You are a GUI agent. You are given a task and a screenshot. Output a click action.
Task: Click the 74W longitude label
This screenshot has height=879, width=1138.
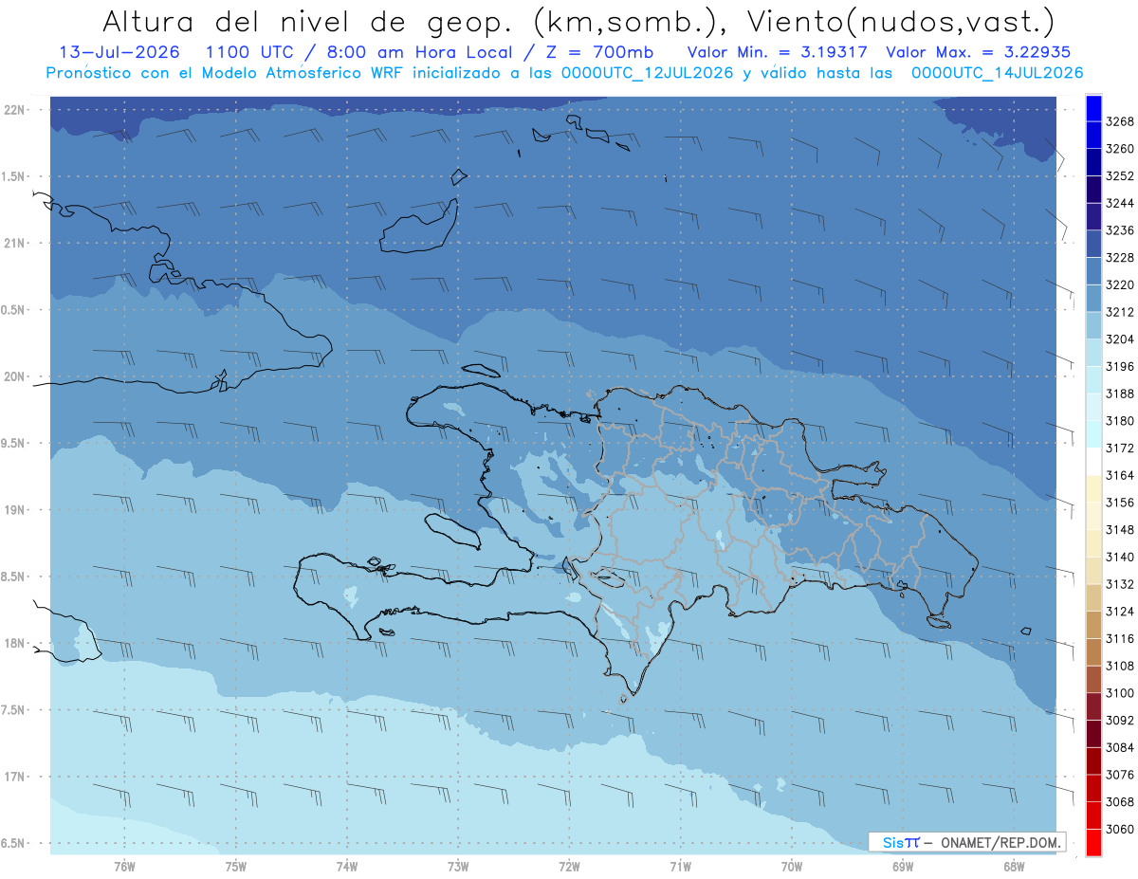pyautogui.click(x=347, y=866)
